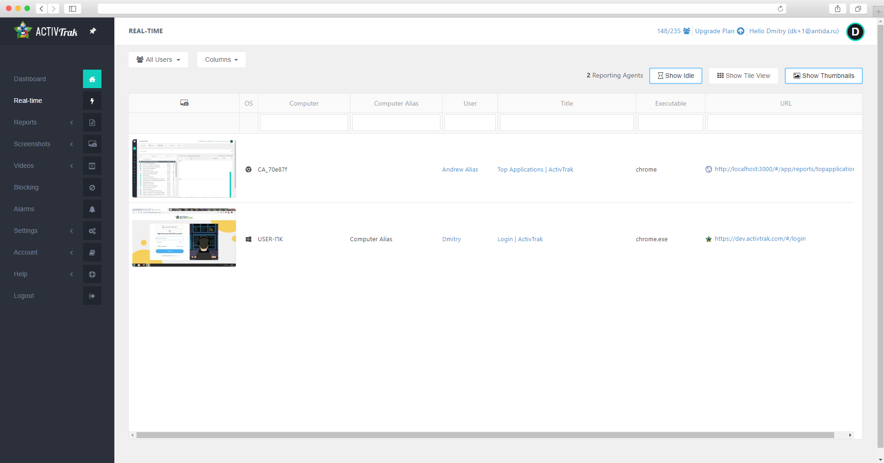The width and height of the screenshot is (884, 463).
Task: Click the scrollbar left arrow
Action: pos(133,435)
